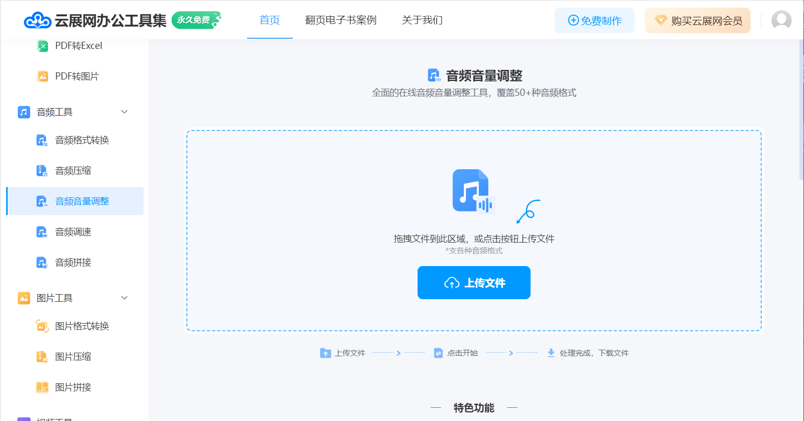
Task: Open the 关于我们 menu item
Action: click(422, 20)
